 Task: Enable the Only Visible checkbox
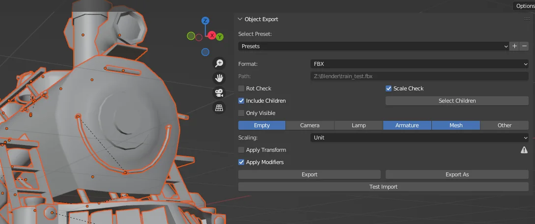[x=241, y=113]
